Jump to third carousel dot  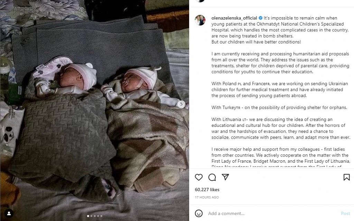point(95,216)
